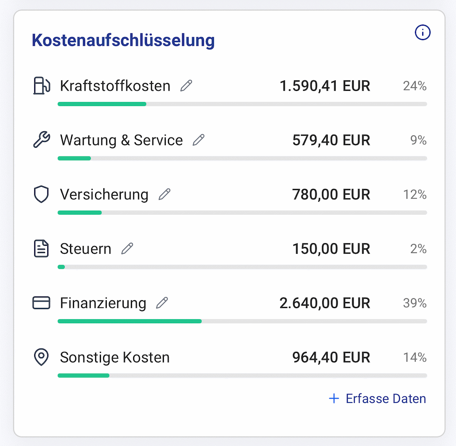
Task: Click the document icon beside Steuern
Action: pyautogui.click(x=41, y=249)
